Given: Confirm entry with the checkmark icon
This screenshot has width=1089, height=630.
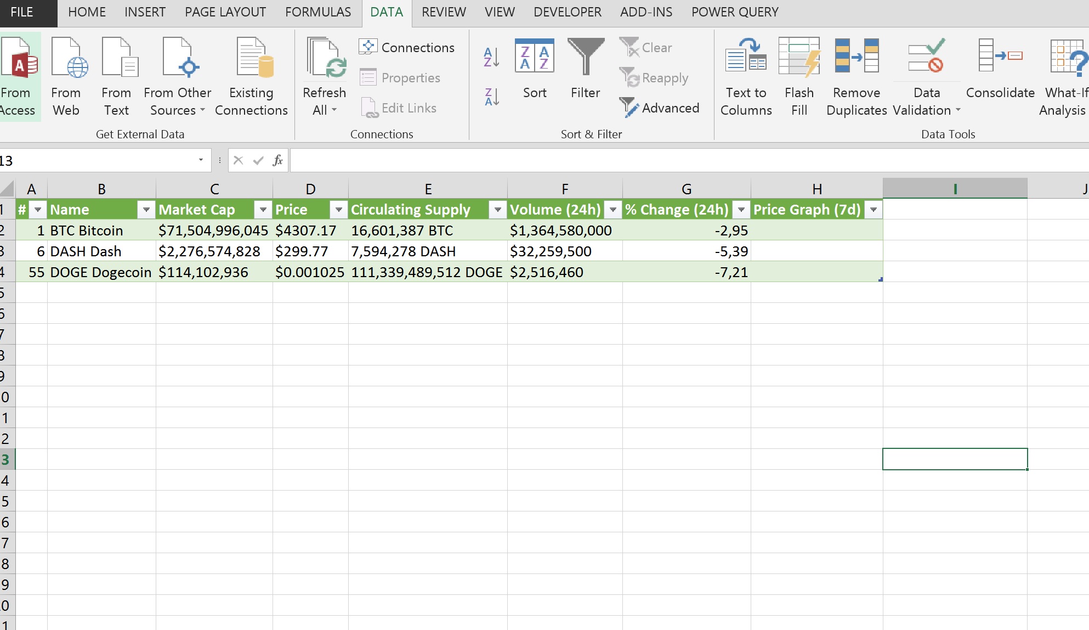Looking at the screenshot, I should point(258,160).
